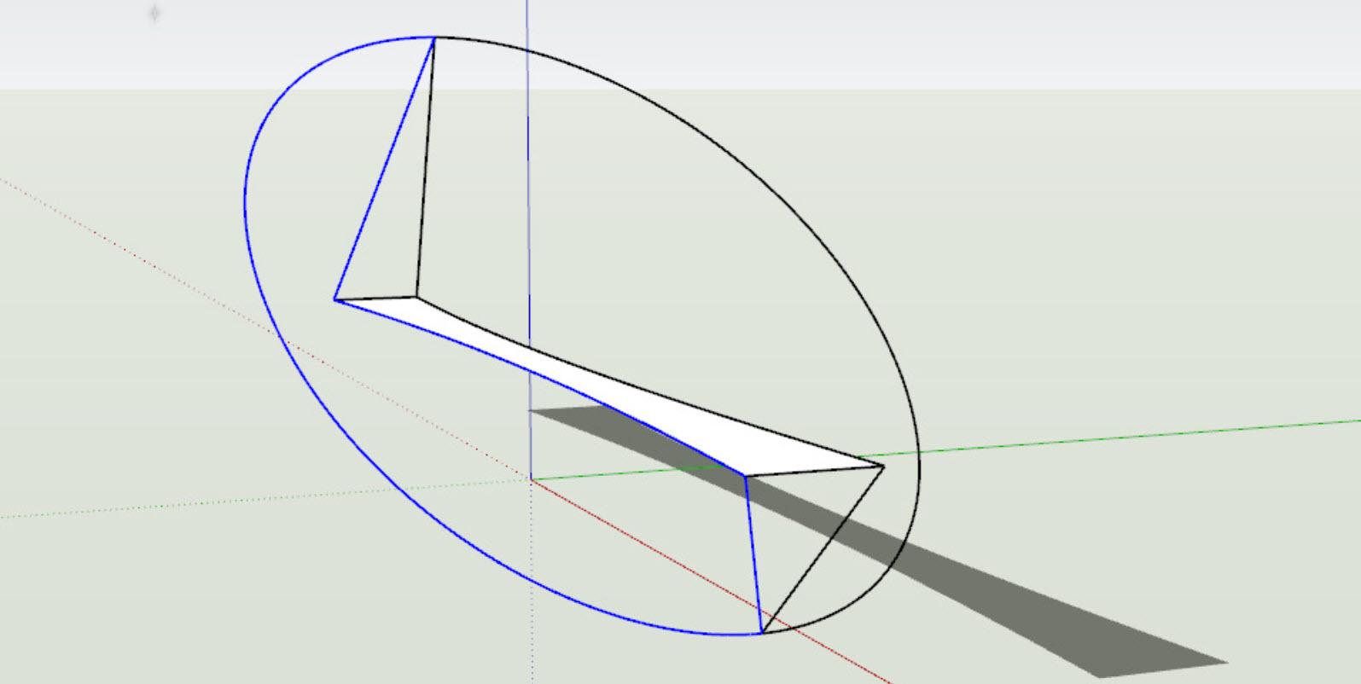
Task: Click the axes origin point
Action: tap(532, 479)
